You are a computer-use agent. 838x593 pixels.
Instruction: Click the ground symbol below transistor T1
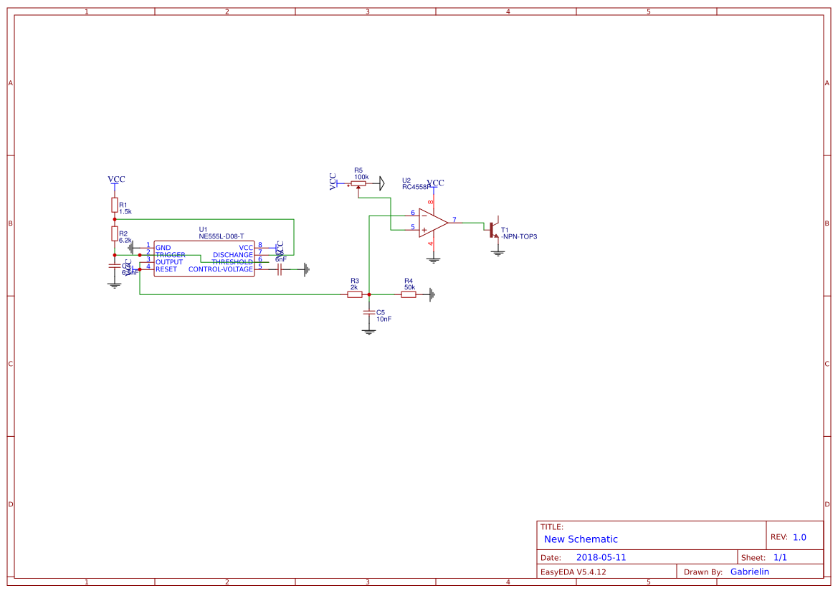[498, 253]
